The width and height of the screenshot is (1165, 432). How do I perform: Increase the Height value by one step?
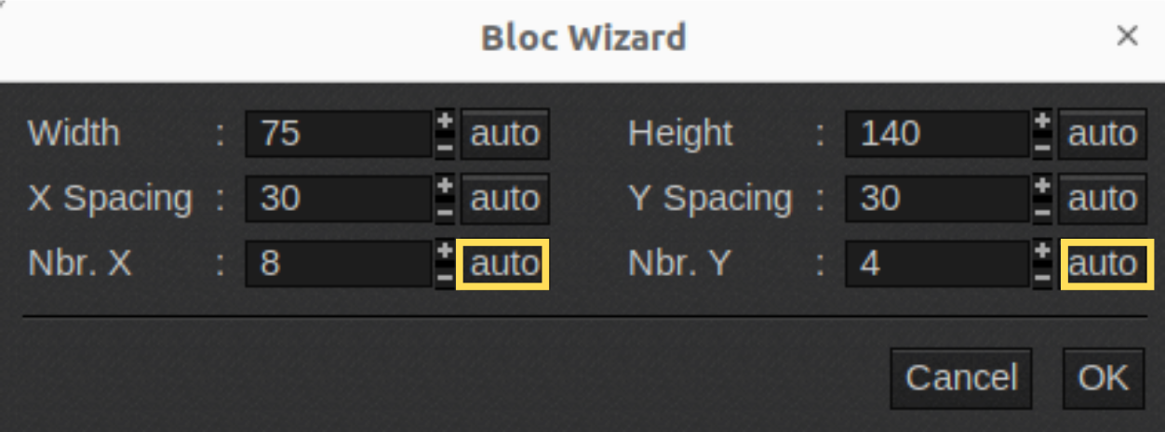pos(1043,122)
